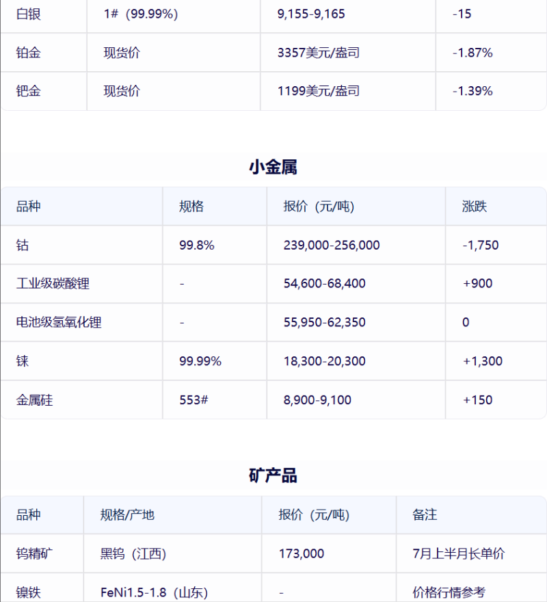Select the 电池级氢氧化锂 row name
Screen dimensions: 547x602
coord(59,322)
